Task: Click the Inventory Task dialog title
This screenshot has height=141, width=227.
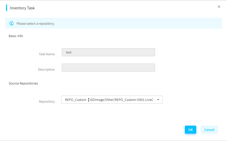Action: [x=22, y=8]
